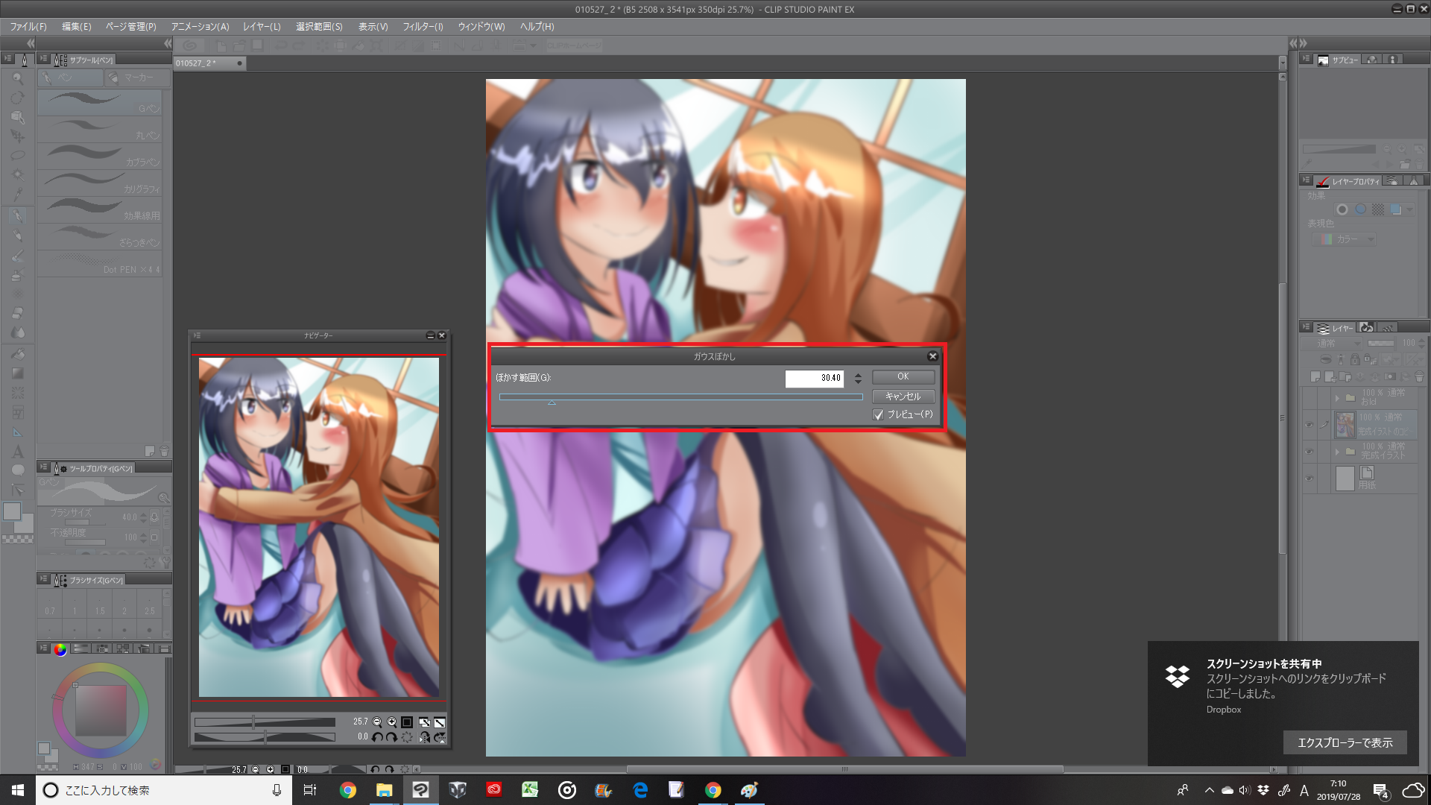Screen dimensions: 1431x805
Task: Expand the 完成イラスト layer folder
Action: point(1337,452)
